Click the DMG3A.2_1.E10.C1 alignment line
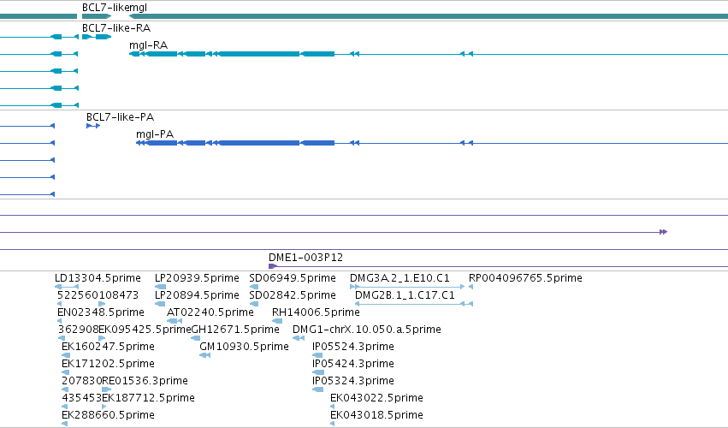 pos(407,287)
